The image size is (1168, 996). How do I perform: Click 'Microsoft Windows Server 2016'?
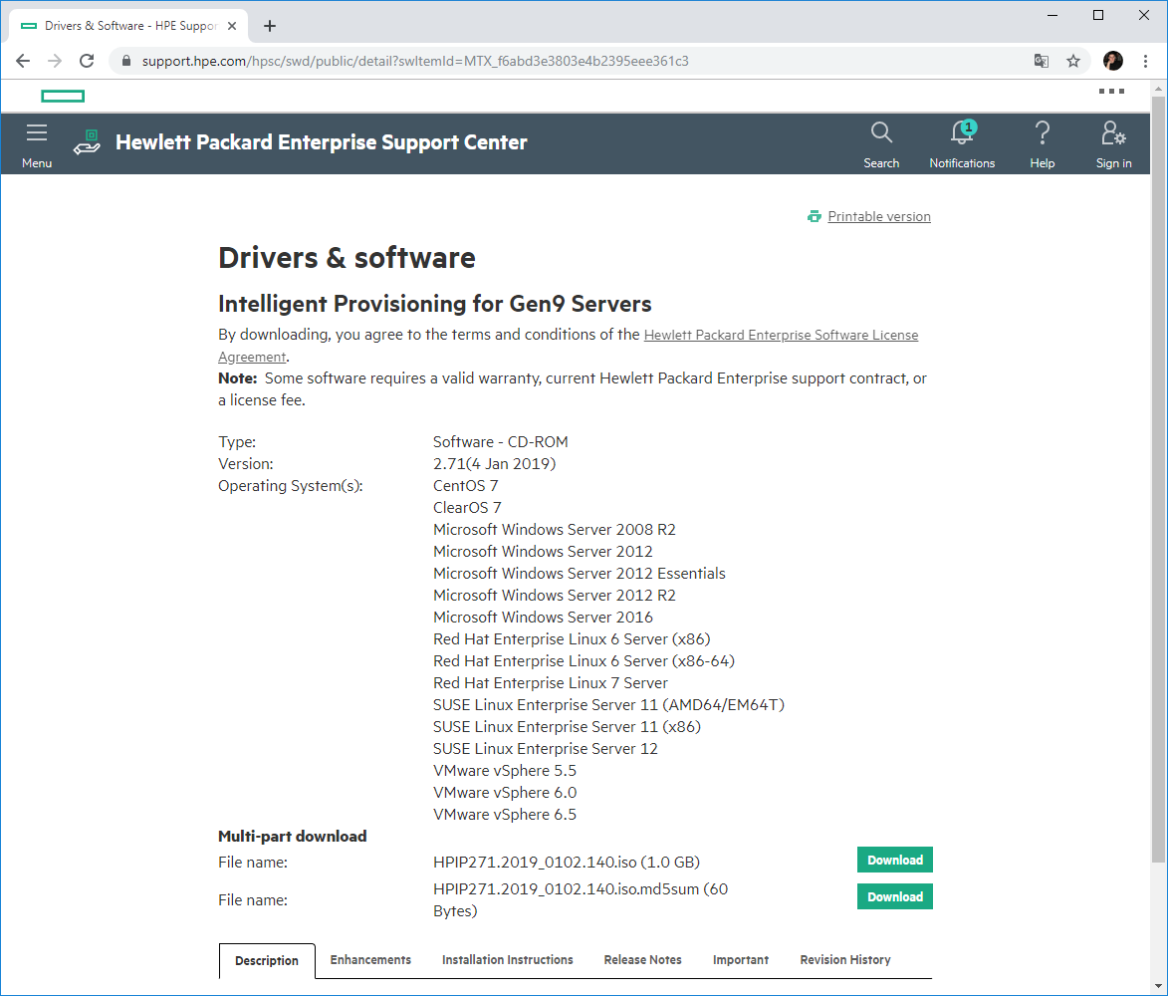(543, 618)
